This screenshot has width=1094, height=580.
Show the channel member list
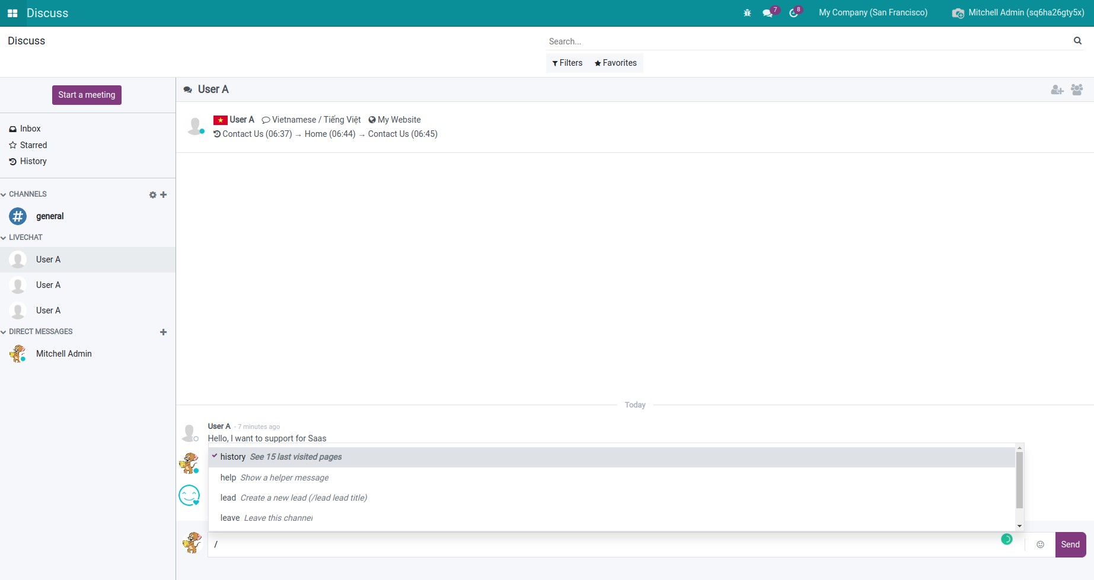click(1077, 89)
